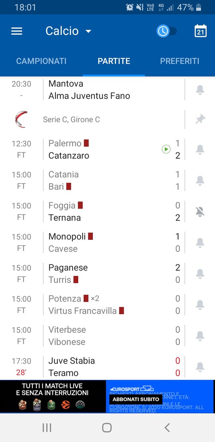
Task: Tap bell icon for Viterbese vs Vibonese
Action: click(x=200, y=336)
